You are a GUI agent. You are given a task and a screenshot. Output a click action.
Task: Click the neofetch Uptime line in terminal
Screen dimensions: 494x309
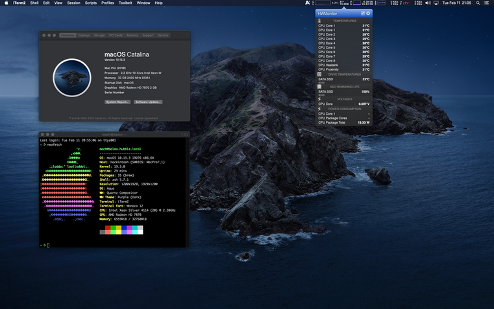click(113, 171)
